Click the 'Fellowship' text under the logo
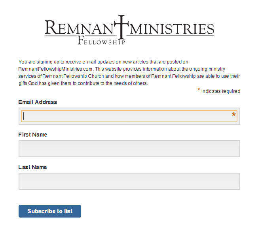The image size is (258, 237). [102, 40]
